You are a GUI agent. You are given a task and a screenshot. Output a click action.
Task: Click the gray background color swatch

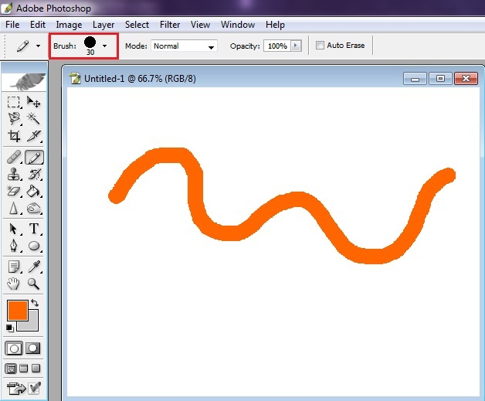(32, 325)
